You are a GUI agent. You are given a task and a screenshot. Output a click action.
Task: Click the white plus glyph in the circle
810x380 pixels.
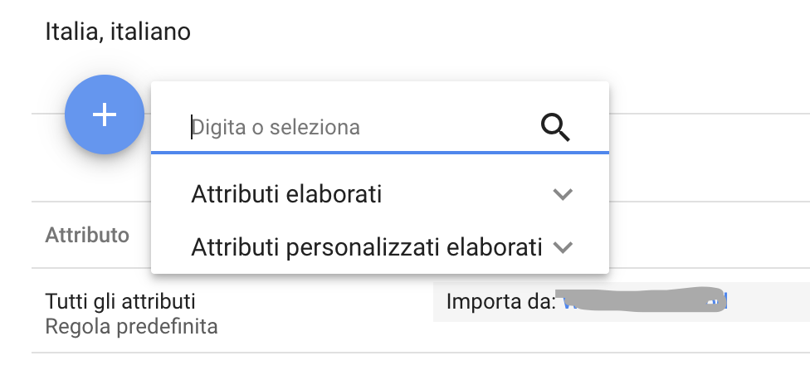pos(105,114)
